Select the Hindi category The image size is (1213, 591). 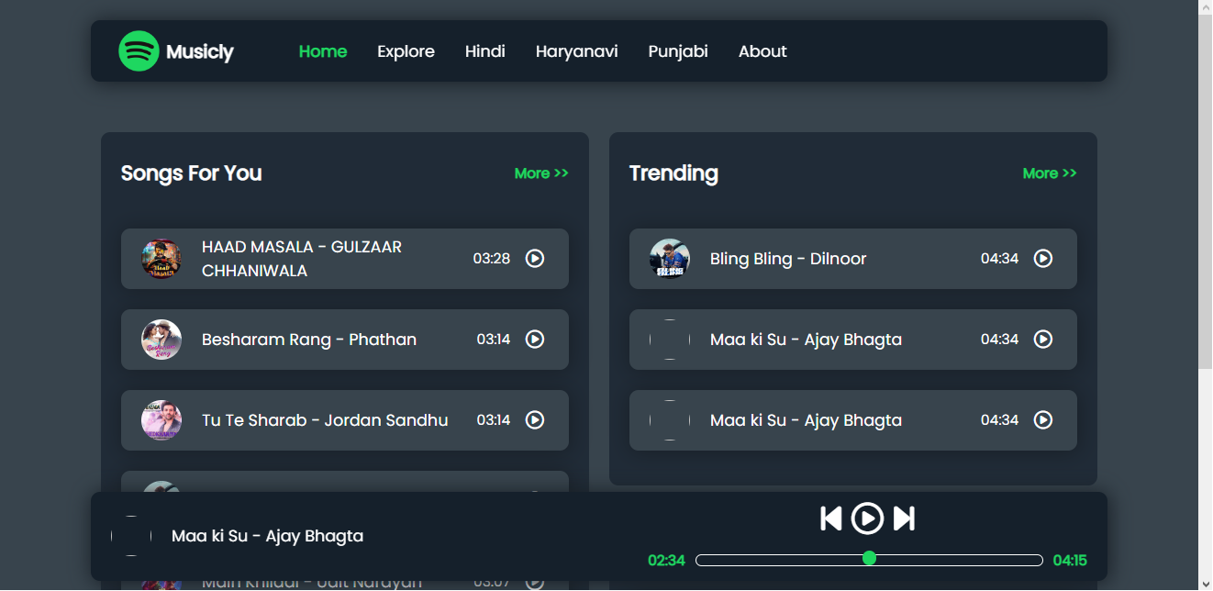[x=484, y=51]
